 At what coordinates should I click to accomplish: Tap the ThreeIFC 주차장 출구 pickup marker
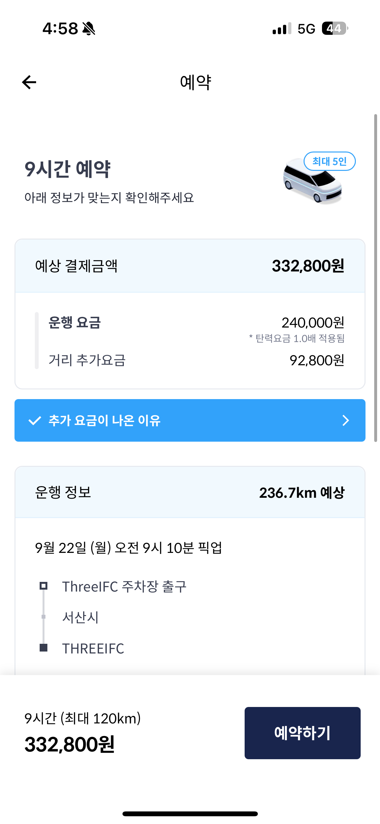(44, 586)
